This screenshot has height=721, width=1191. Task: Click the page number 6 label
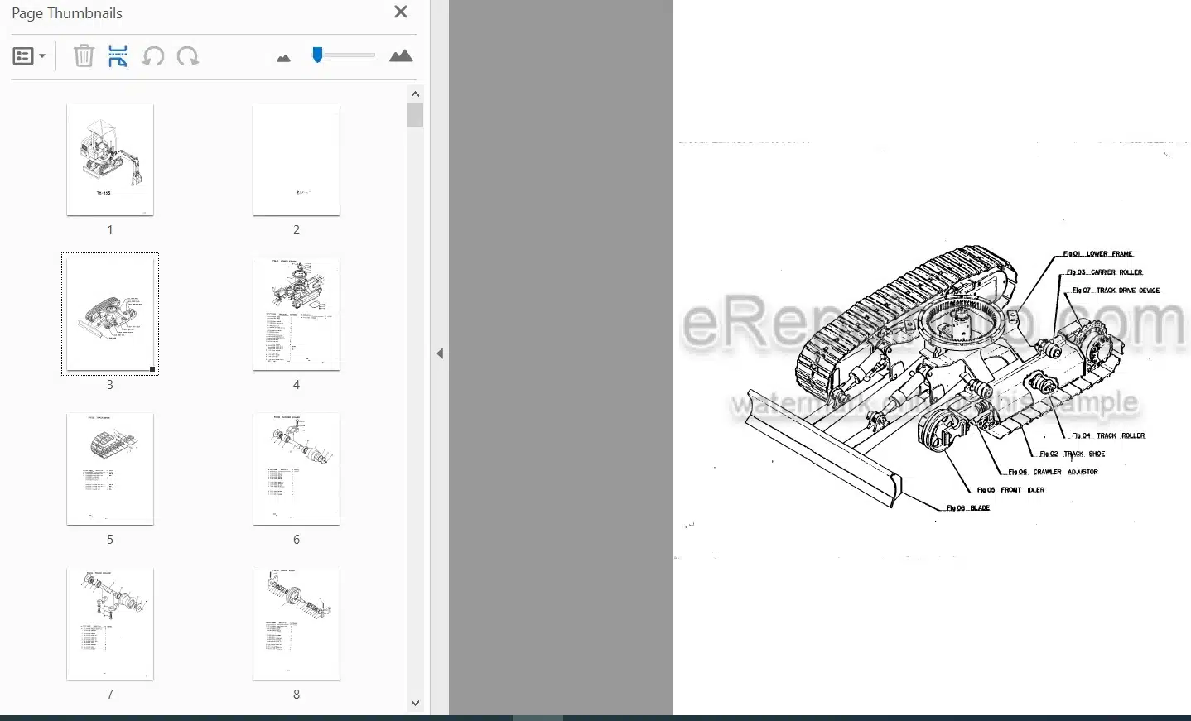point(297,540)
